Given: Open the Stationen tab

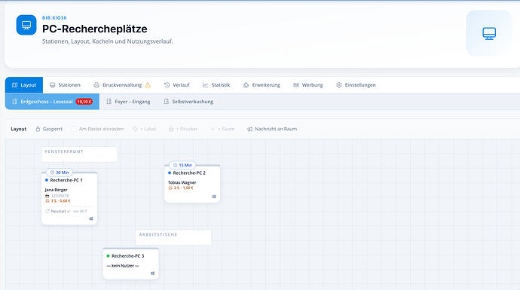Looking at the screenshot, I should (x=65, y=85).
